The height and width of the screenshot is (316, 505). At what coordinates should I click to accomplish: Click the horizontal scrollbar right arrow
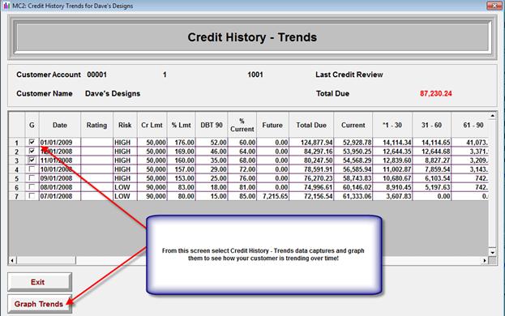tap(485, 260)
